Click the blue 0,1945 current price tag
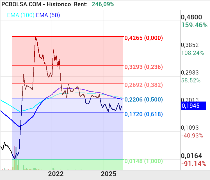 (194, 106)
